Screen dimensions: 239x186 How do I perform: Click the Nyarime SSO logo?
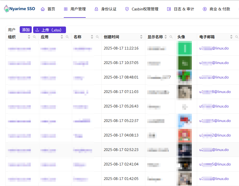coord(19,9)
